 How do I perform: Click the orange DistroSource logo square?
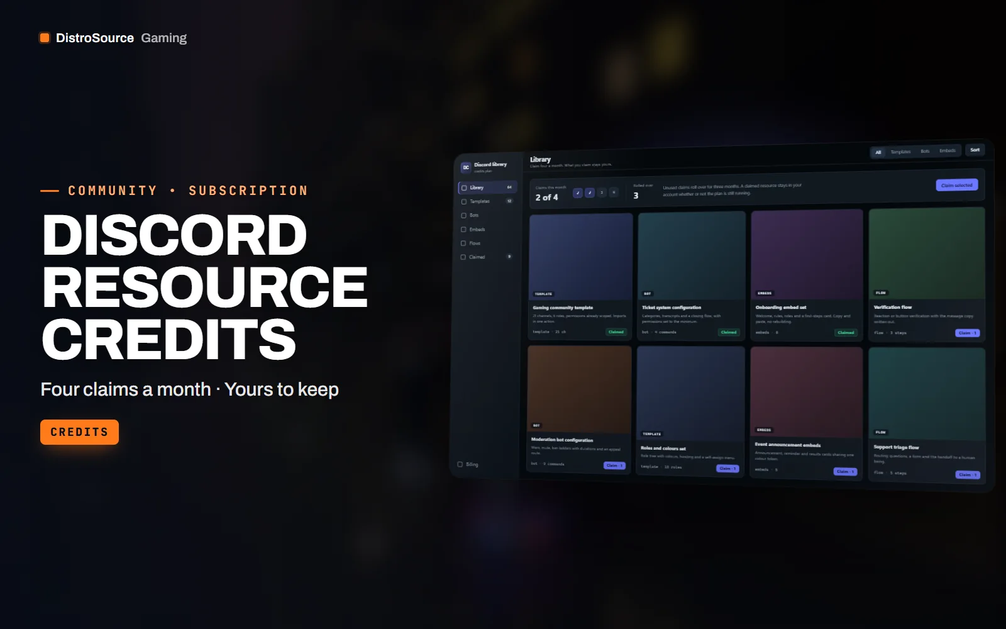point(45,38)
